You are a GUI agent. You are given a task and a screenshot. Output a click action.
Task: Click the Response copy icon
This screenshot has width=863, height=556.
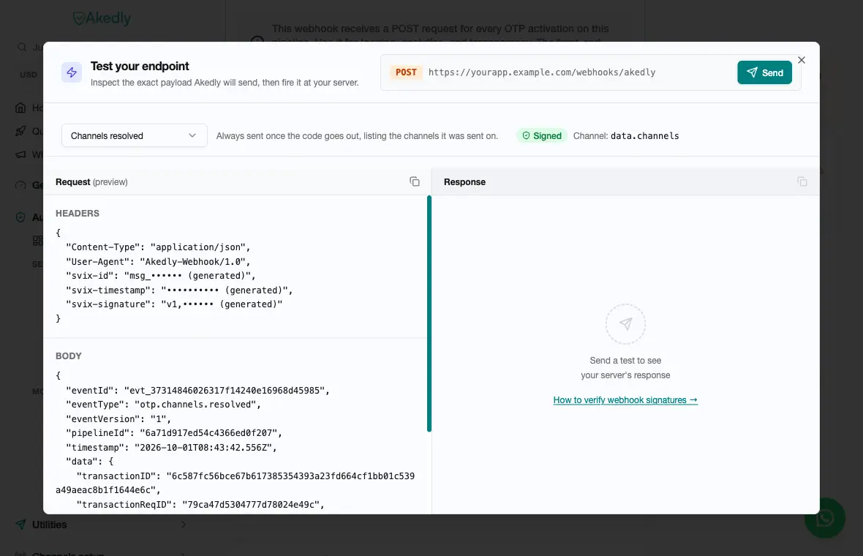point(802,181)
